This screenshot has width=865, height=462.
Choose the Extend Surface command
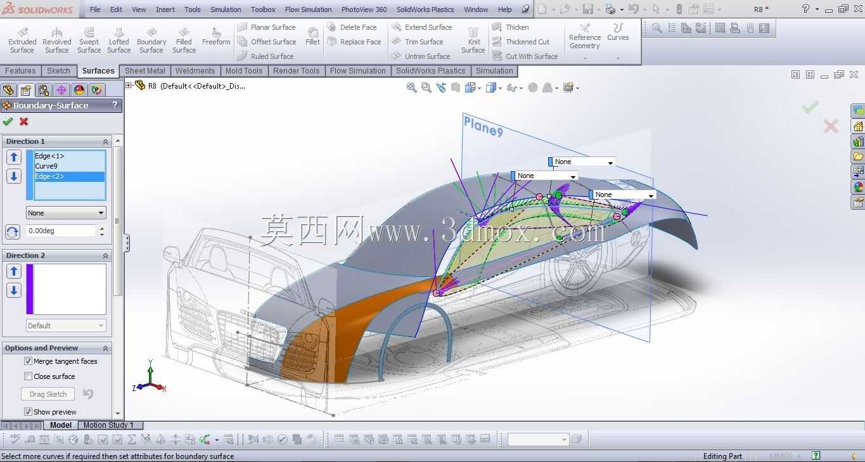[x=422, y=27]
